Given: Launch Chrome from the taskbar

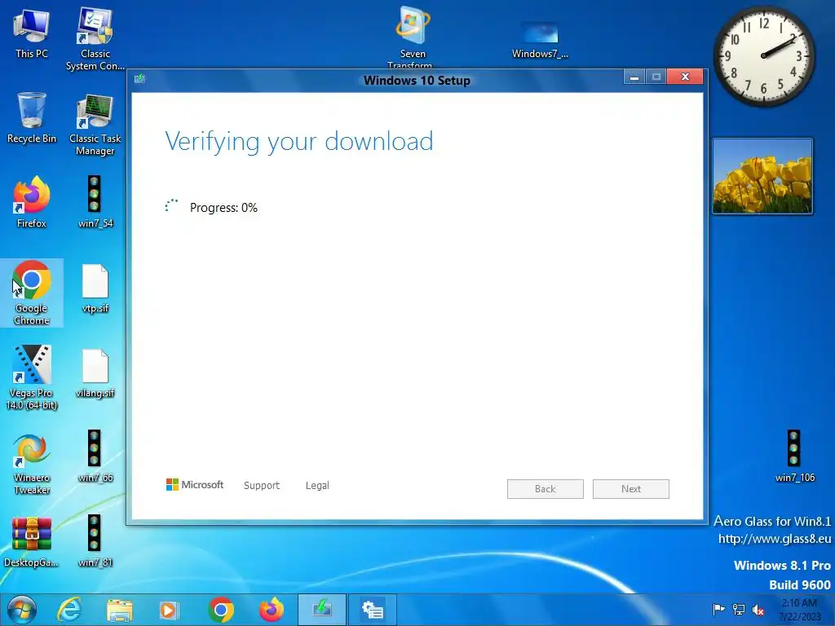Looking at the screenshot, I should click(220, 610).
